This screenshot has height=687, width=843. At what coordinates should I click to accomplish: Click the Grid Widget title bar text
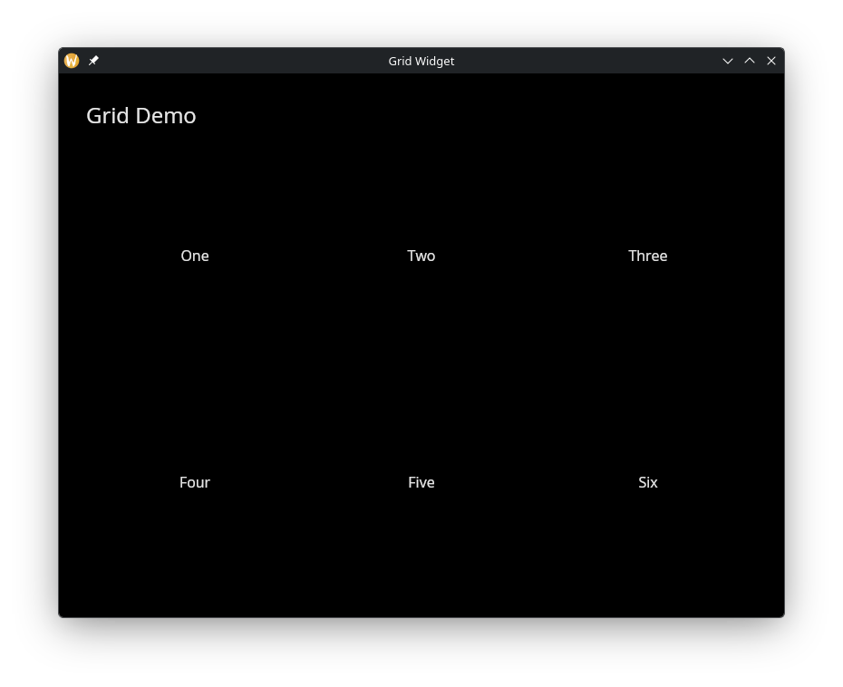(x=421, y=61)
